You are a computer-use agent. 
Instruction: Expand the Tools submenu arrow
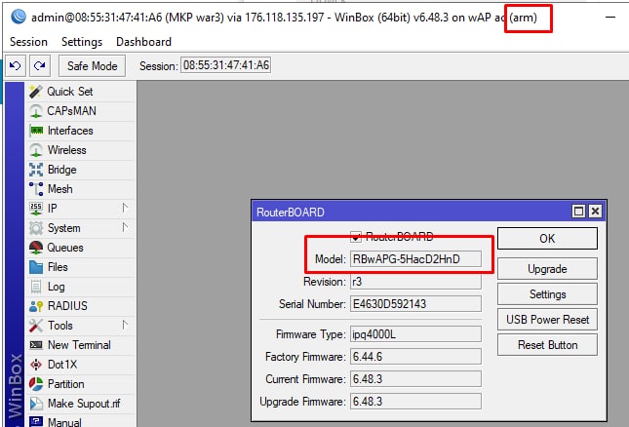click(x=125, y=325)
